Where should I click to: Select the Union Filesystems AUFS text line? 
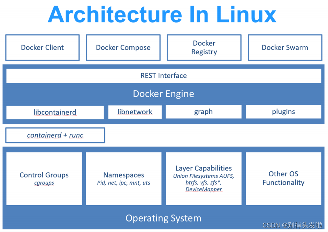click(x=204, y=176)
